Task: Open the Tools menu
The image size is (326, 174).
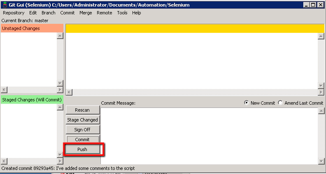Action: tap(122, 13)
